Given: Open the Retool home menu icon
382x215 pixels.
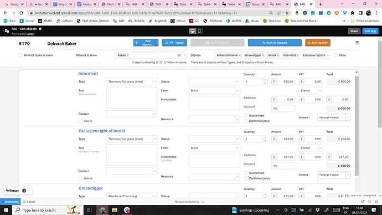Looking at the screenshot, I should click(x=7, y=31).
